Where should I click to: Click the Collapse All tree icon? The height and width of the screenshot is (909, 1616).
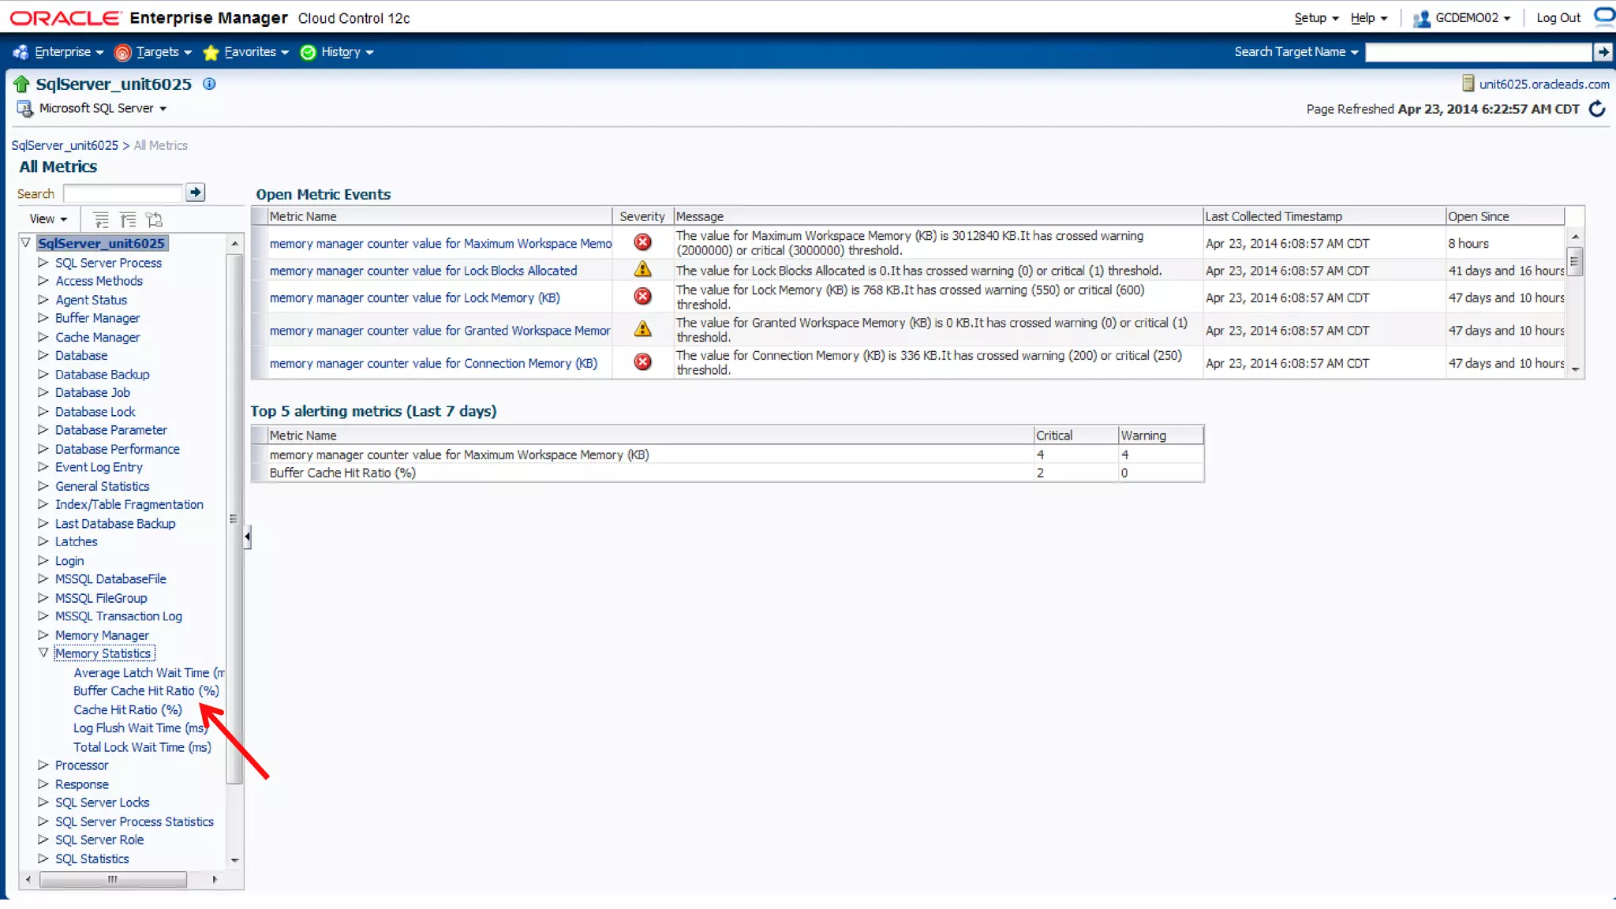(x=127, y=219)
